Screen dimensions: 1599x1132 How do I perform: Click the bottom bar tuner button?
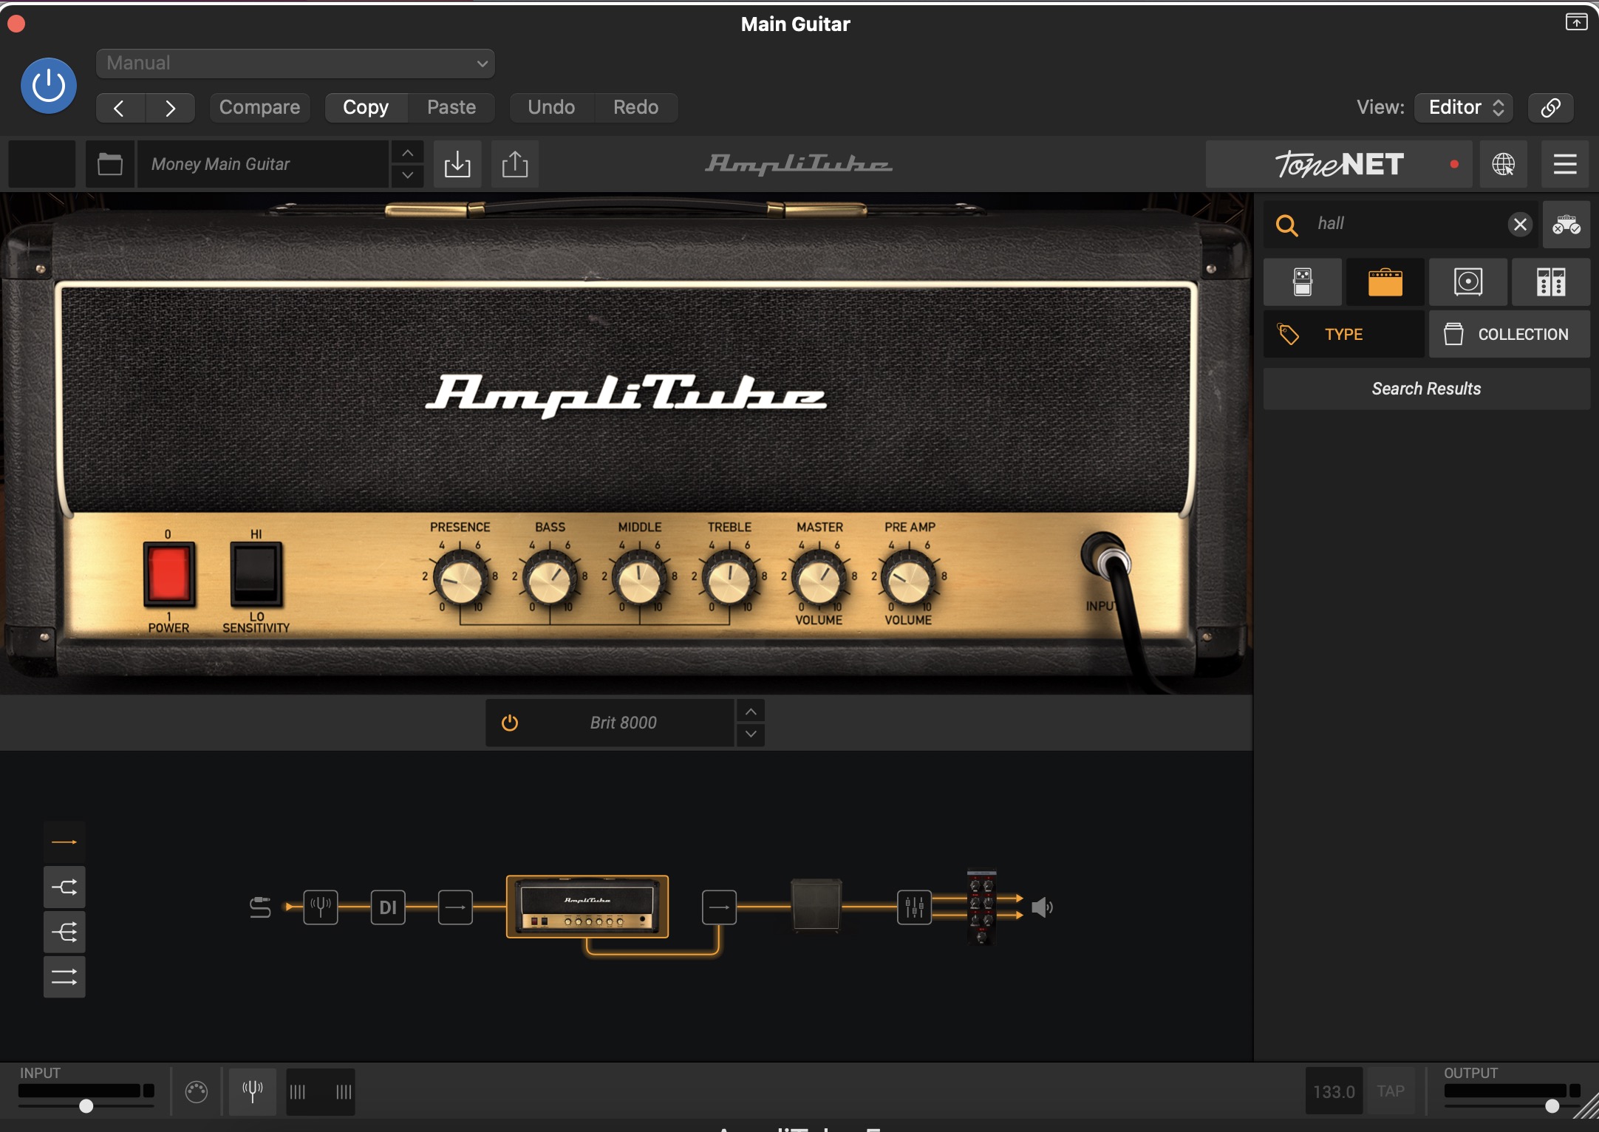coord(253,1091)
